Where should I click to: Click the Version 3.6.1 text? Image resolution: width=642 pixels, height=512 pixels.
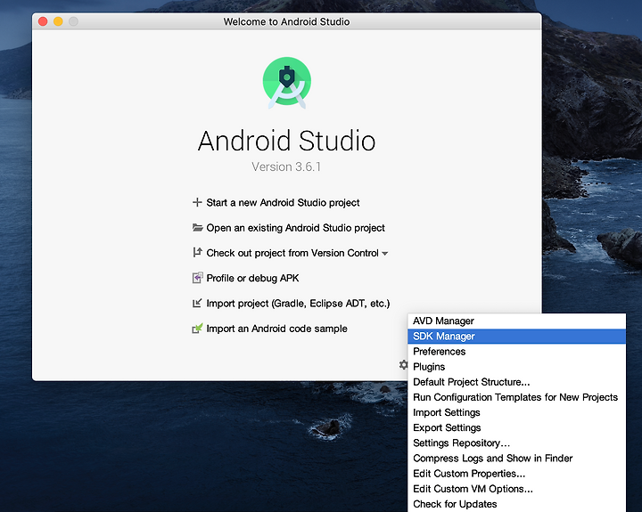click(286, 167)
